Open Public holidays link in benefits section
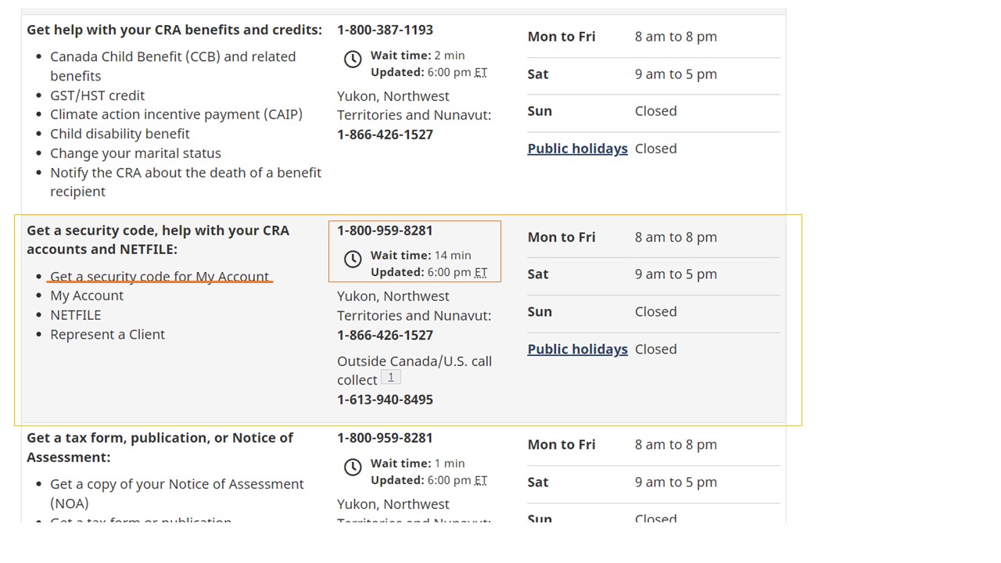Viewport: 1001px width, 563px height. 577,149
